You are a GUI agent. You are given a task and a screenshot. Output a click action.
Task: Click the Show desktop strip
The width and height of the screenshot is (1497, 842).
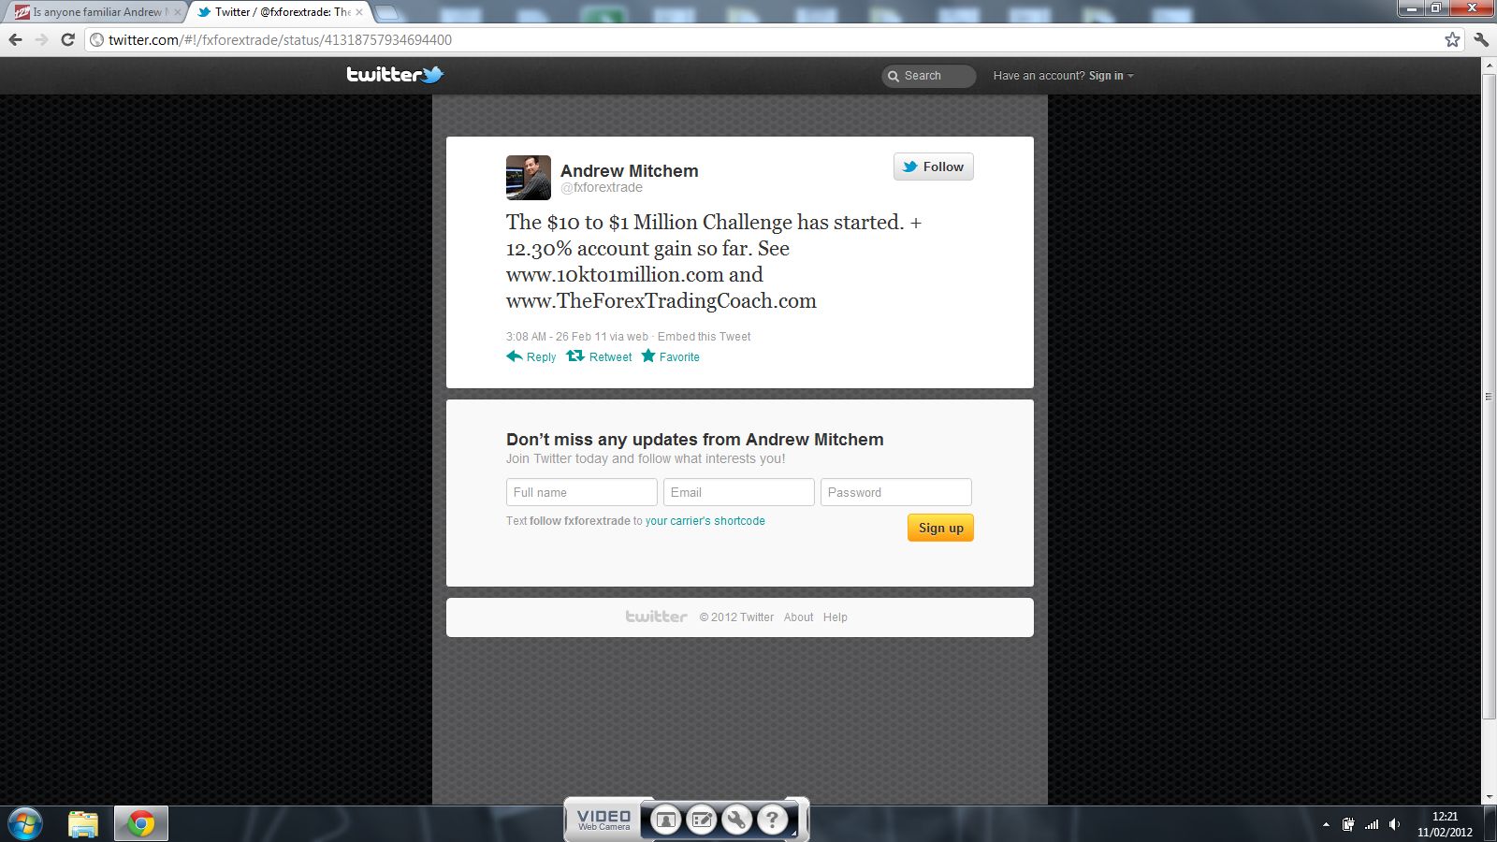click(1491, 824)
